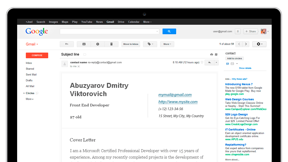Click Show details link
This screenshot has width=288, height=162.
point(245,68)
